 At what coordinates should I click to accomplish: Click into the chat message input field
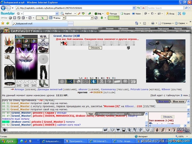pyautogui.click(x=55, y=130)
